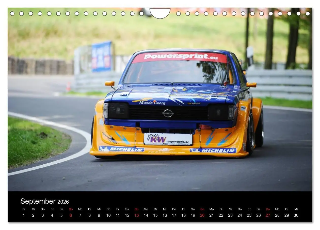Select date 17 in the calendar

pyautogui.click(x=174, y=215)
